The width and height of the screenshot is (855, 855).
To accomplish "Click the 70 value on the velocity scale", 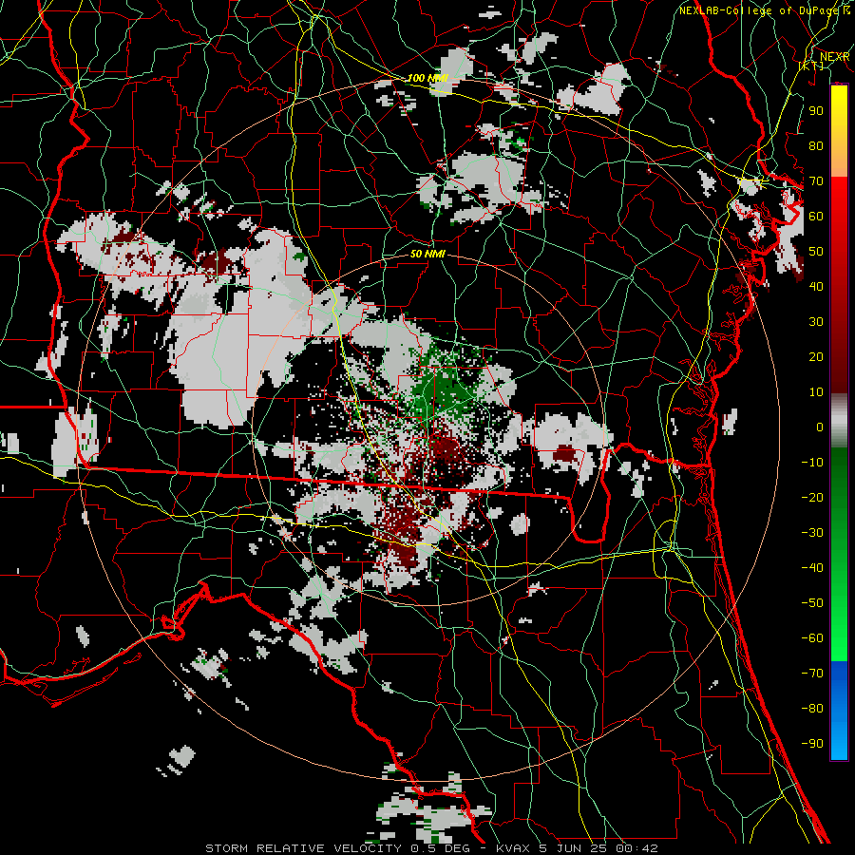I will pos(816,181).
